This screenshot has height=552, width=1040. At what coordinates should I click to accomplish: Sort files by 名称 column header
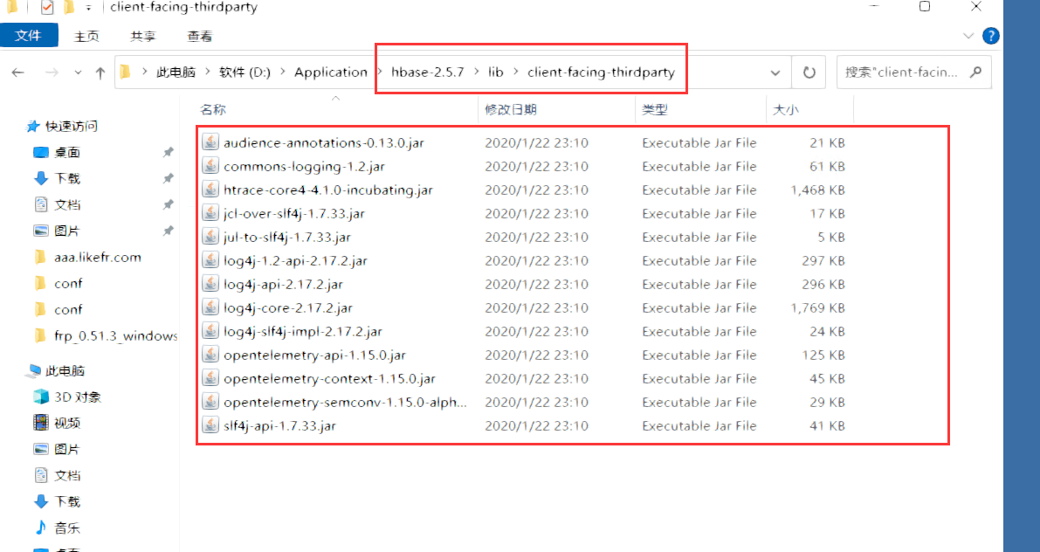coord(214,109)
